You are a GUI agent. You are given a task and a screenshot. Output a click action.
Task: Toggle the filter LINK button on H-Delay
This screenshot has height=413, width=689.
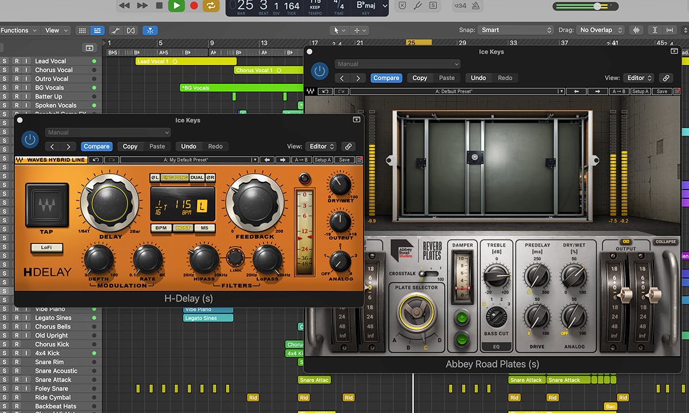tap(235, 258)
